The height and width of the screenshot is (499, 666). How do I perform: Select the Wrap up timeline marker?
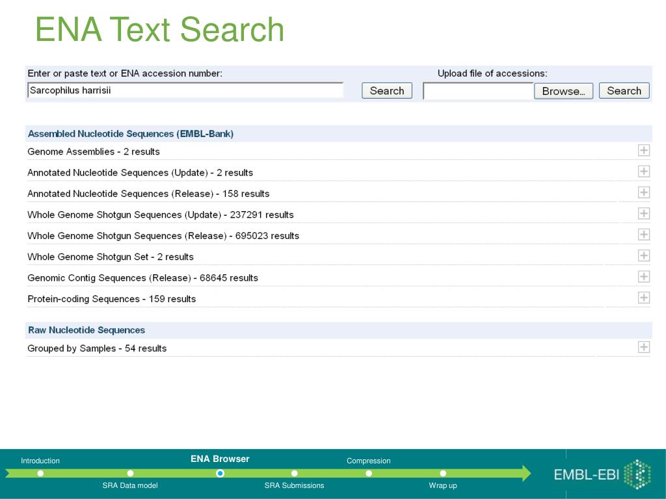click(x=443, y=473)
